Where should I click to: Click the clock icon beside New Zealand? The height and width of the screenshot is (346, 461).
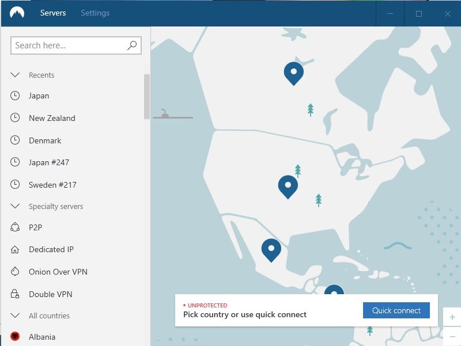tap(15, 118)
